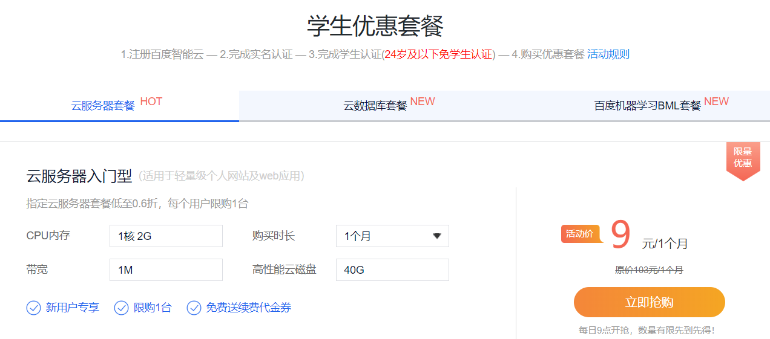Expand the 购买时长 dropdown arrow
This screenshot has height=339, width=770.
(437, 236)
